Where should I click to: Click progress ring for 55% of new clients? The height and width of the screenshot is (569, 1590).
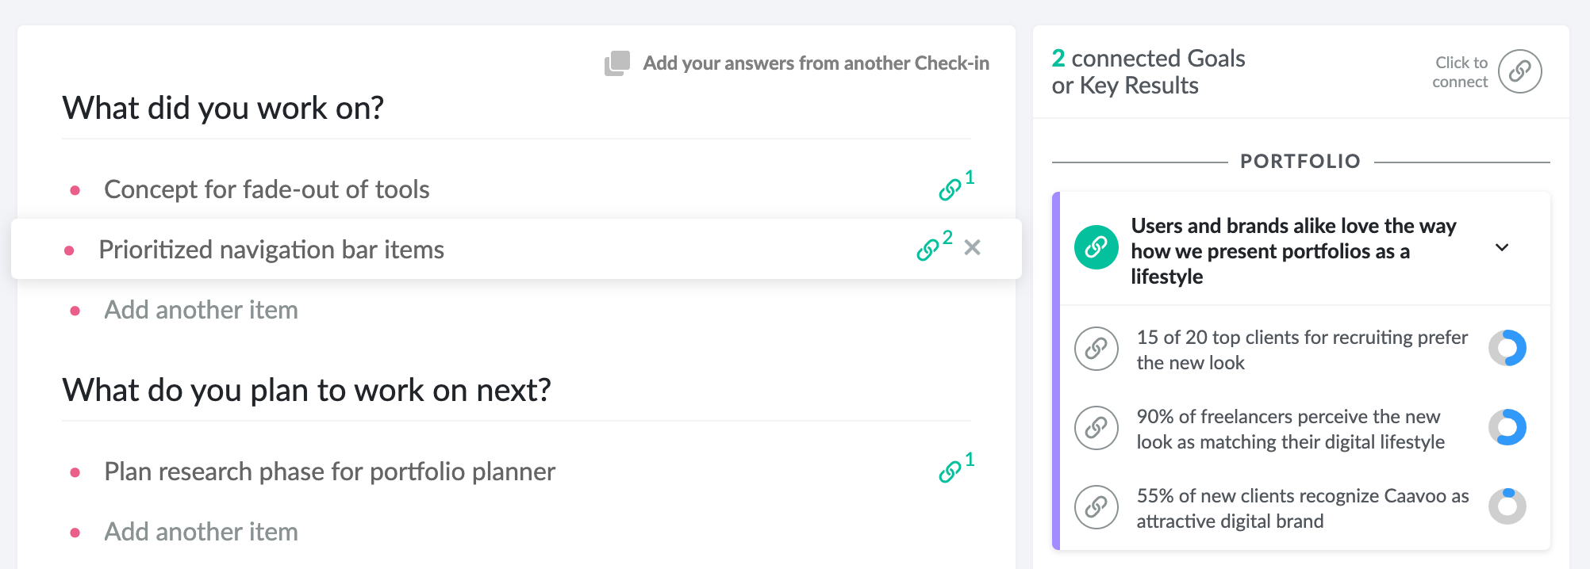click(1507, 506)
